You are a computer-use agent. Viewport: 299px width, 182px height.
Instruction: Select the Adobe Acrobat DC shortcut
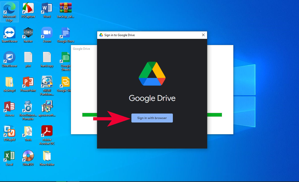[47, 135]
